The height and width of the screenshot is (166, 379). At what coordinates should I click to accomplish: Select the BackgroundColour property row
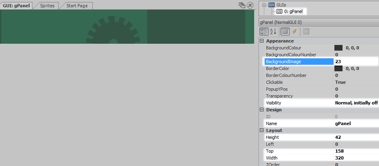pyautogui.click(x=322, y=48)
